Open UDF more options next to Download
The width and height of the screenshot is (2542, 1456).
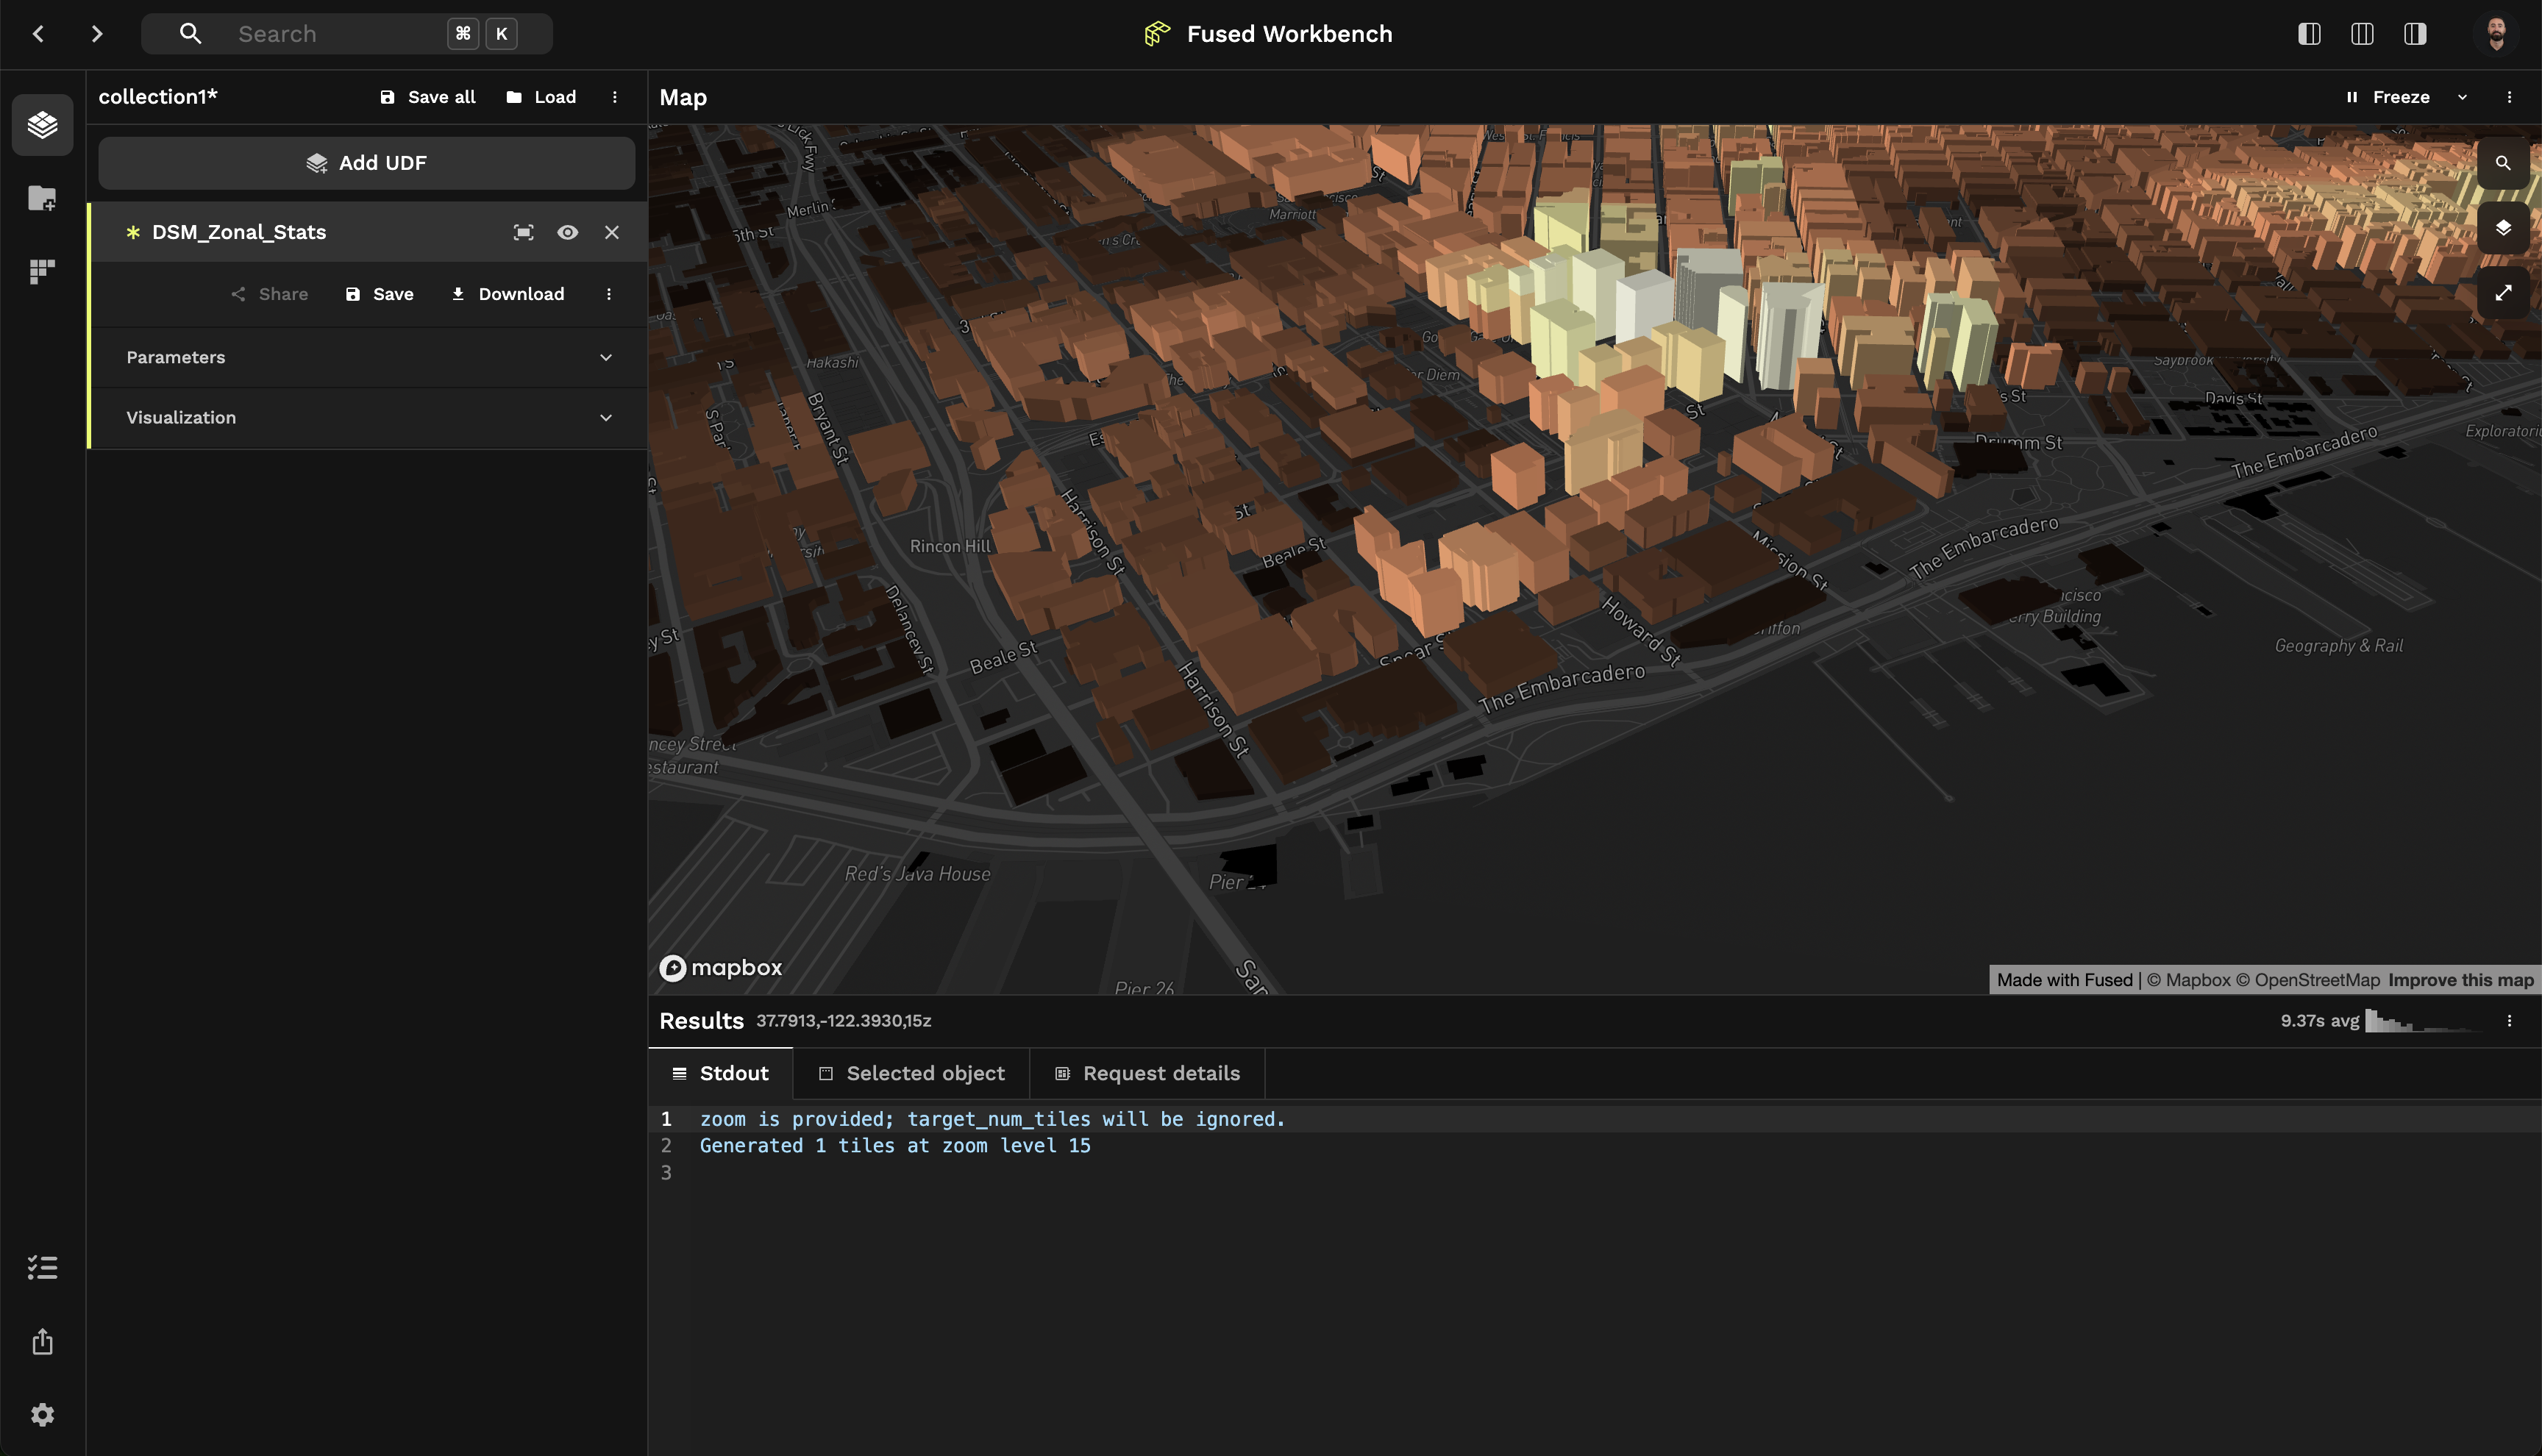tap(609, 294)
